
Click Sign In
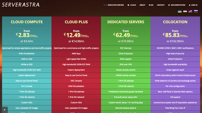pyautogui.click(x=193, y=5)
